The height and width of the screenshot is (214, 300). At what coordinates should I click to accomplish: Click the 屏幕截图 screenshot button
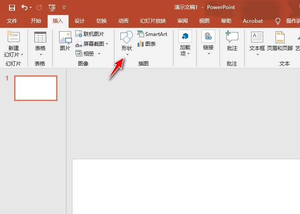[x=90, y=44]
